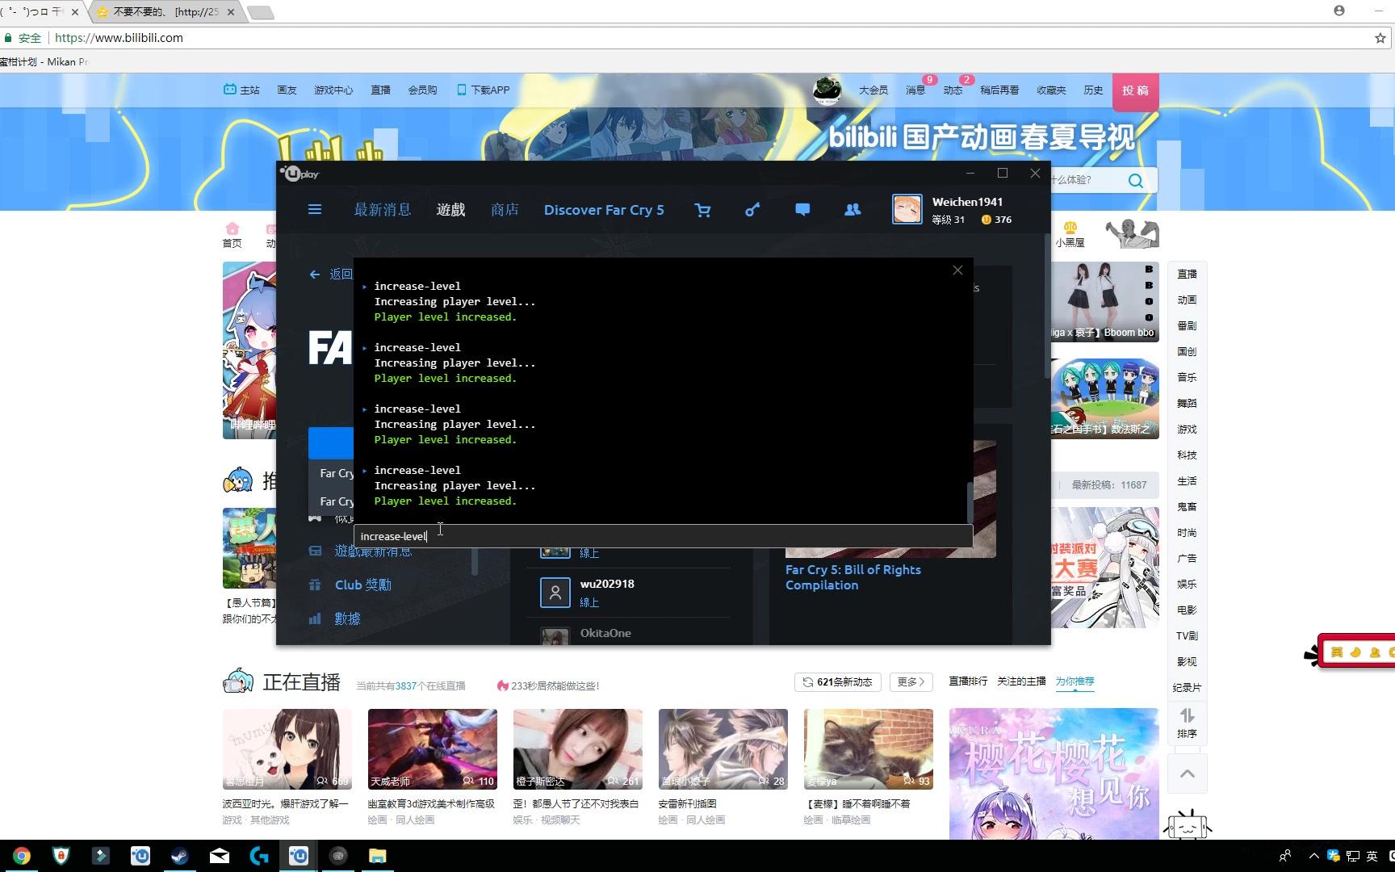This screenshot has height=872, width=1395.
Task: Click the Uplay window main scrollbar
Action: (x=1048, y=307)
